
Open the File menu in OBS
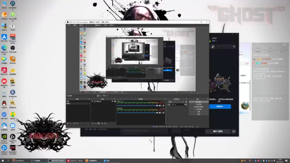point(69,25)
